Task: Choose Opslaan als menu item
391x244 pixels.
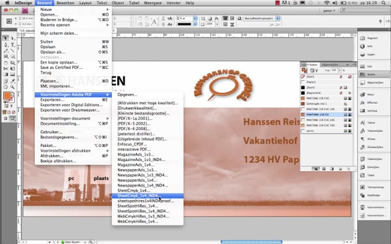Action: coord(73,52)
